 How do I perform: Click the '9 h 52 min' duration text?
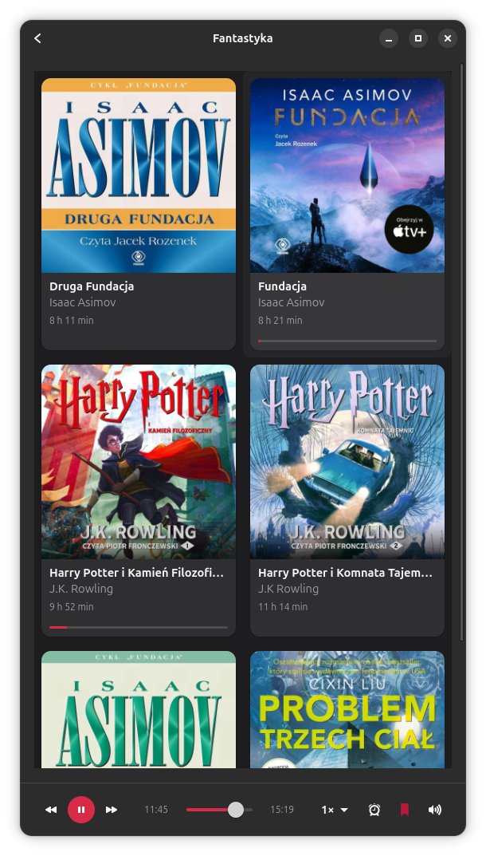click(x=72, y=606)
